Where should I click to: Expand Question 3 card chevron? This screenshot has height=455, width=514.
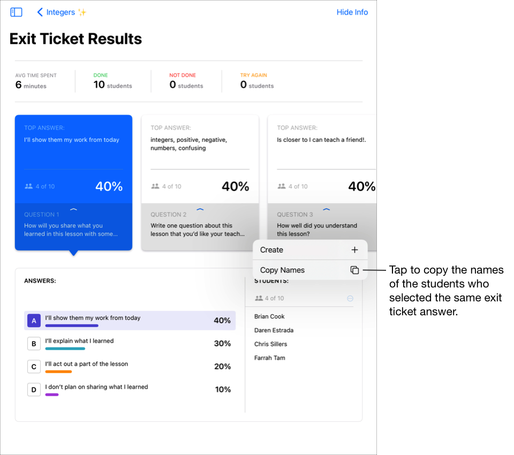[x=326, y=209]
